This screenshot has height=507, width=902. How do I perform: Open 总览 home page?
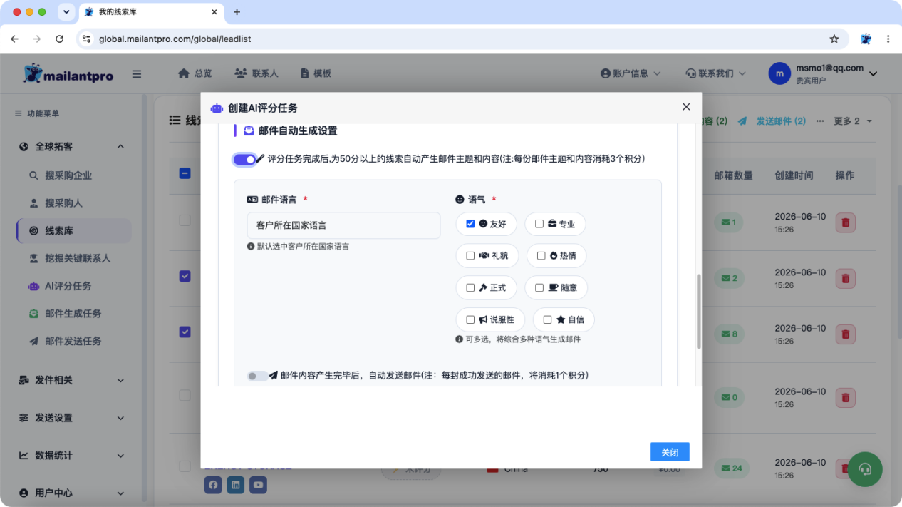coord(195,73)
